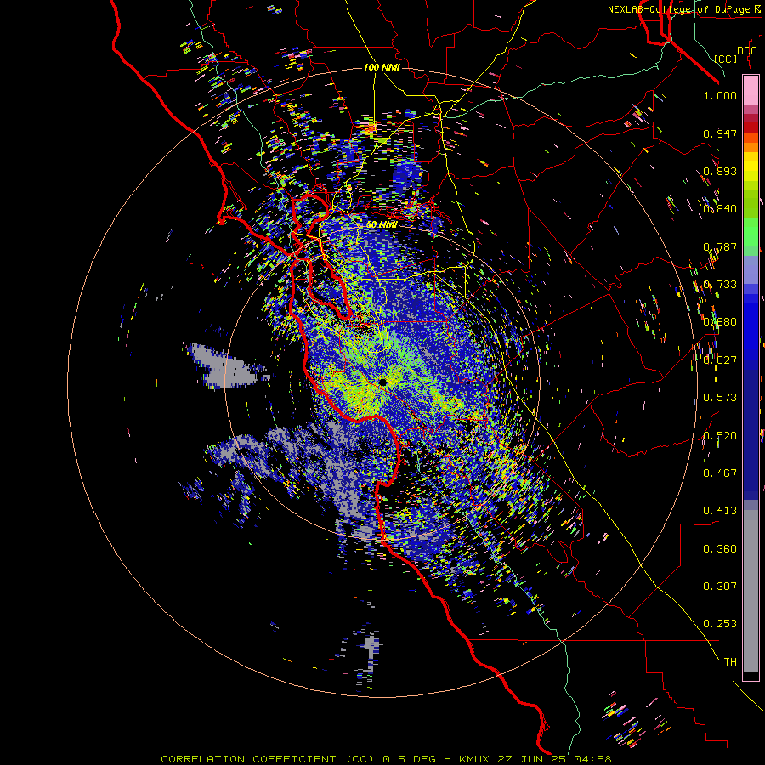Click the black radar site dot at the center
Viewport: 765px width, 765px height.
point(382,382)
